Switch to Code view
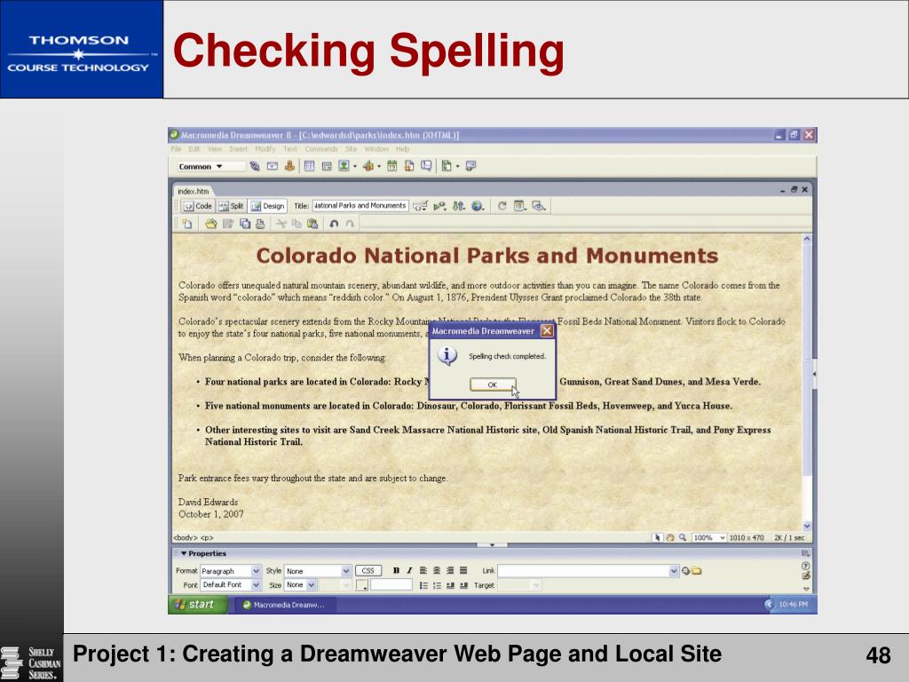 pos(198,206)
